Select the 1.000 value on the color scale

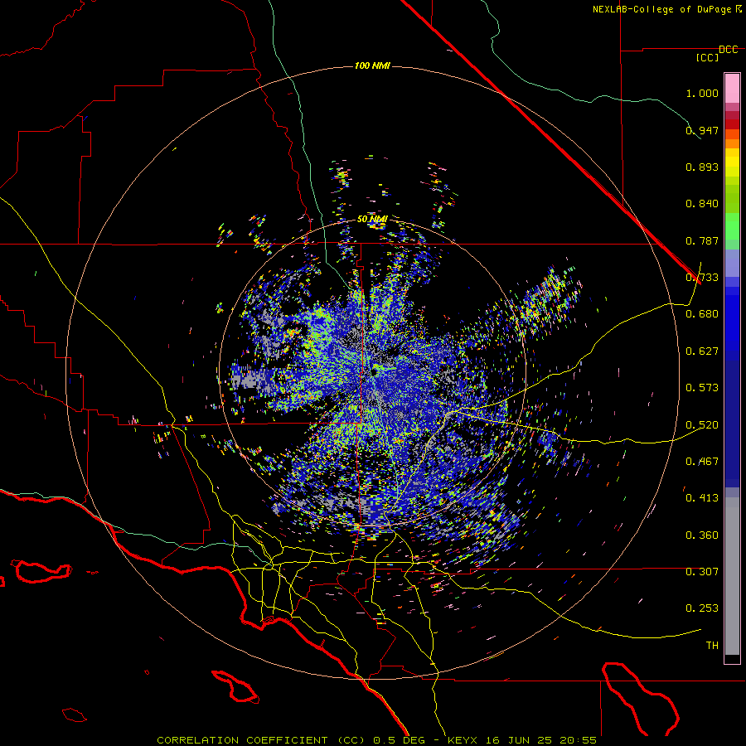[702, 93]
